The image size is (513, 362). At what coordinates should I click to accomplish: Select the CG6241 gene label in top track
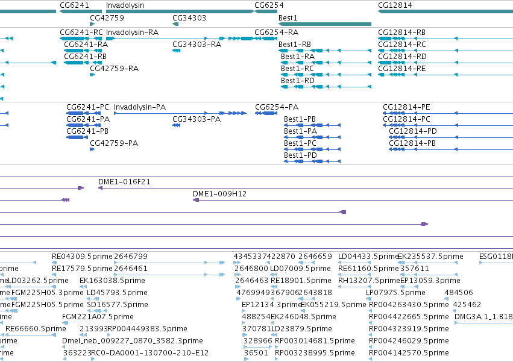pos(74,5)
